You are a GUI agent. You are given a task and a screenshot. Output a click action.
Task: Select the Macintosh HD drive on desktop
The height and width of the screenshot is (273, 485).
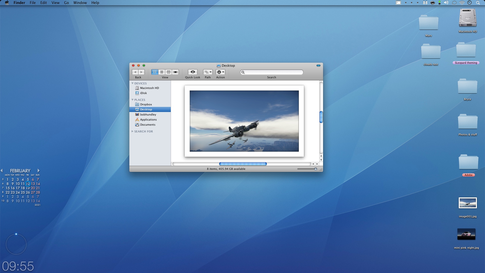point(468,18)
